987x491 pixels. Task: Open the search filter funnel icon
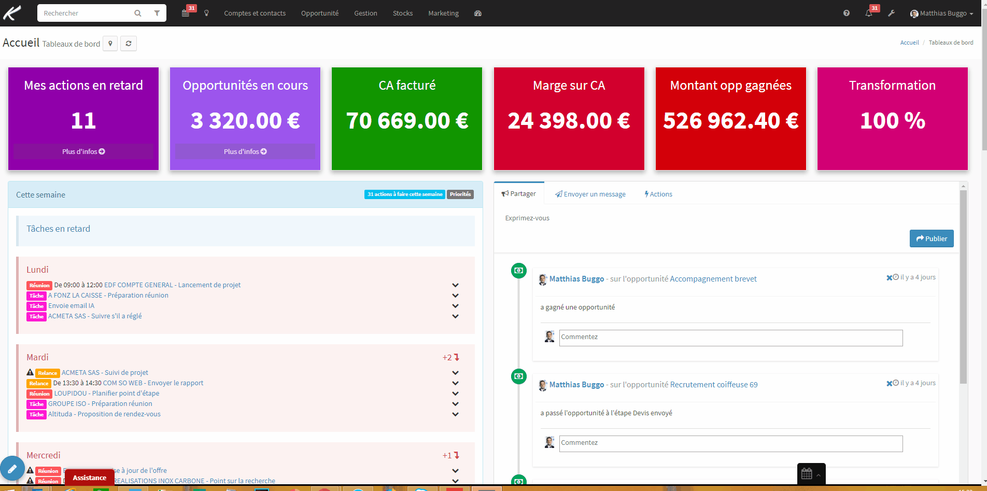(157, 13)
